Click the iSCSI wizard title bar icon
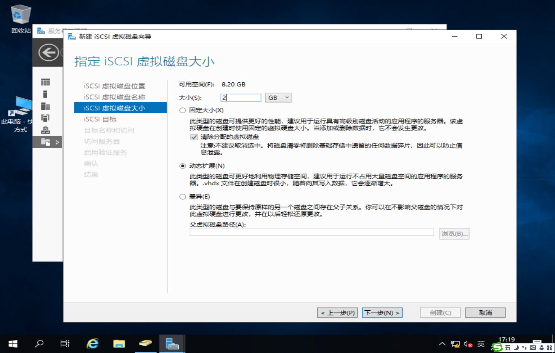The height and width of the screenshot is (353, 555). click(x=72, y=37)
